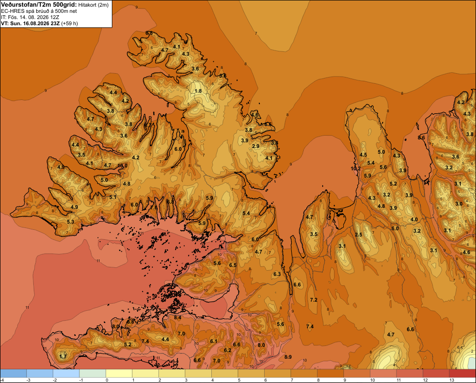Click the 10.2 temperature reading

pyautogui.click(x=356, y=168)
